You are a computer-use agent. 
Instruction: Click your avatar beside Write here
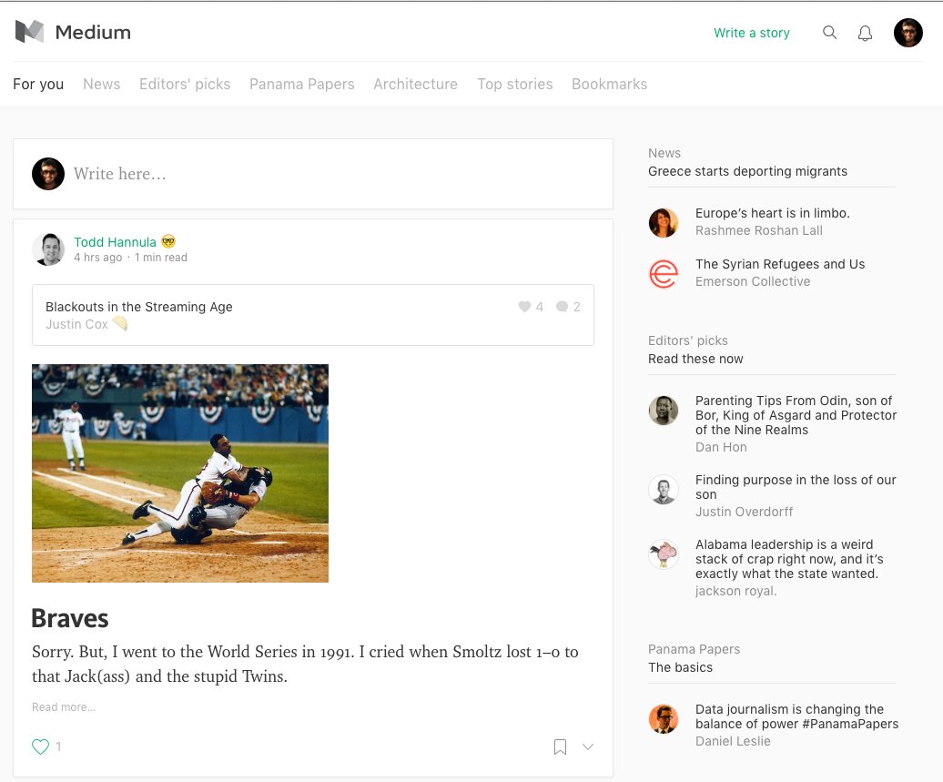click(48, 174)
